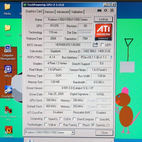Toggle the UEFI checkbox
The height and width of the screenshot is (142, 142).
pyautogui.click(x=102, y=45)
